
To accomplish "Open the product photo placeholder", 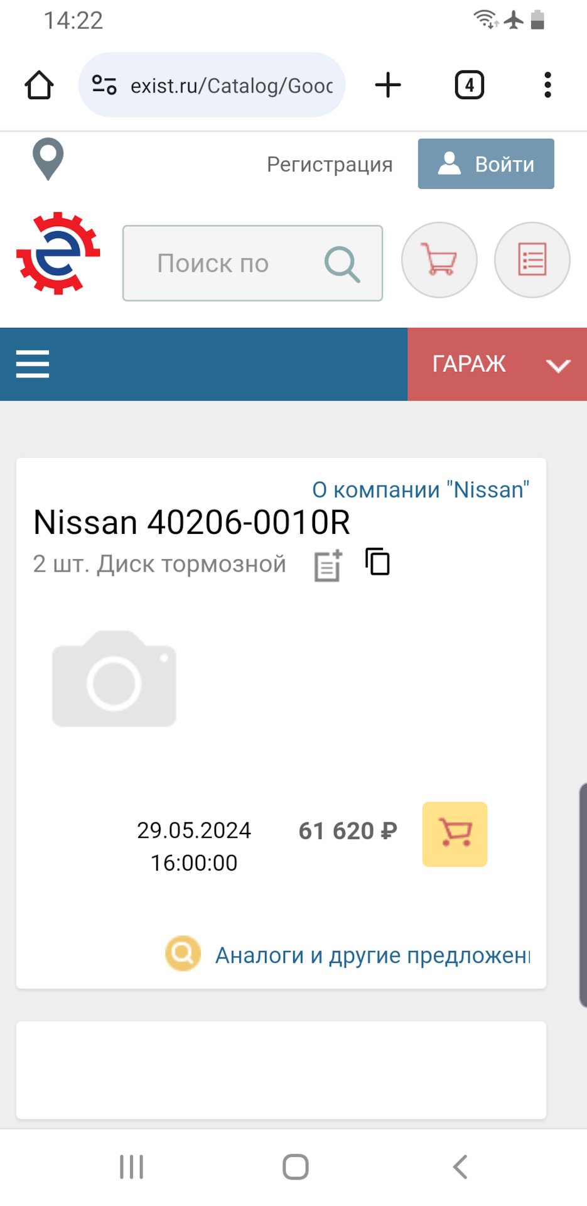I will [114, 679].
